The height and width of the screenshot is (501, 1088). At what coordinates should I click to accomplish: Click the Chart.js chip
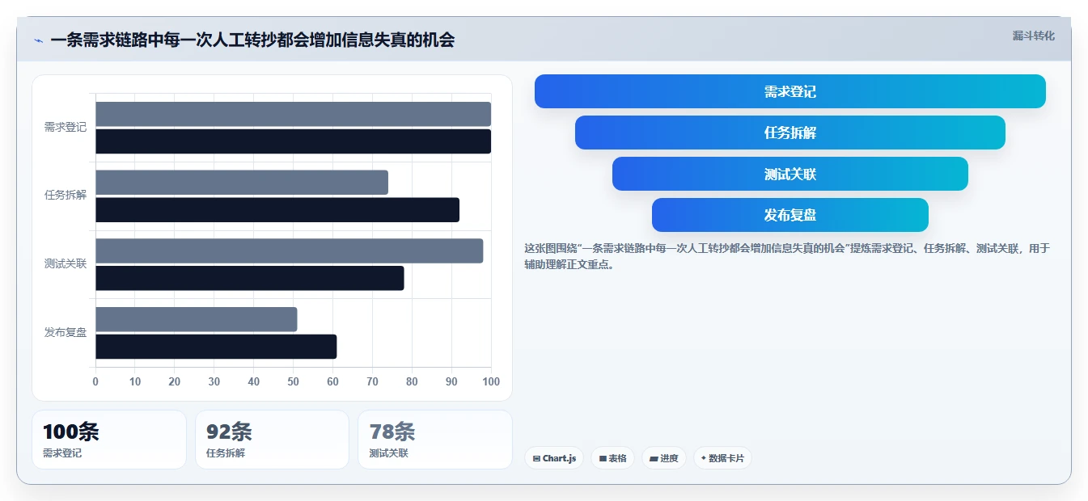(x=554, y=458)
